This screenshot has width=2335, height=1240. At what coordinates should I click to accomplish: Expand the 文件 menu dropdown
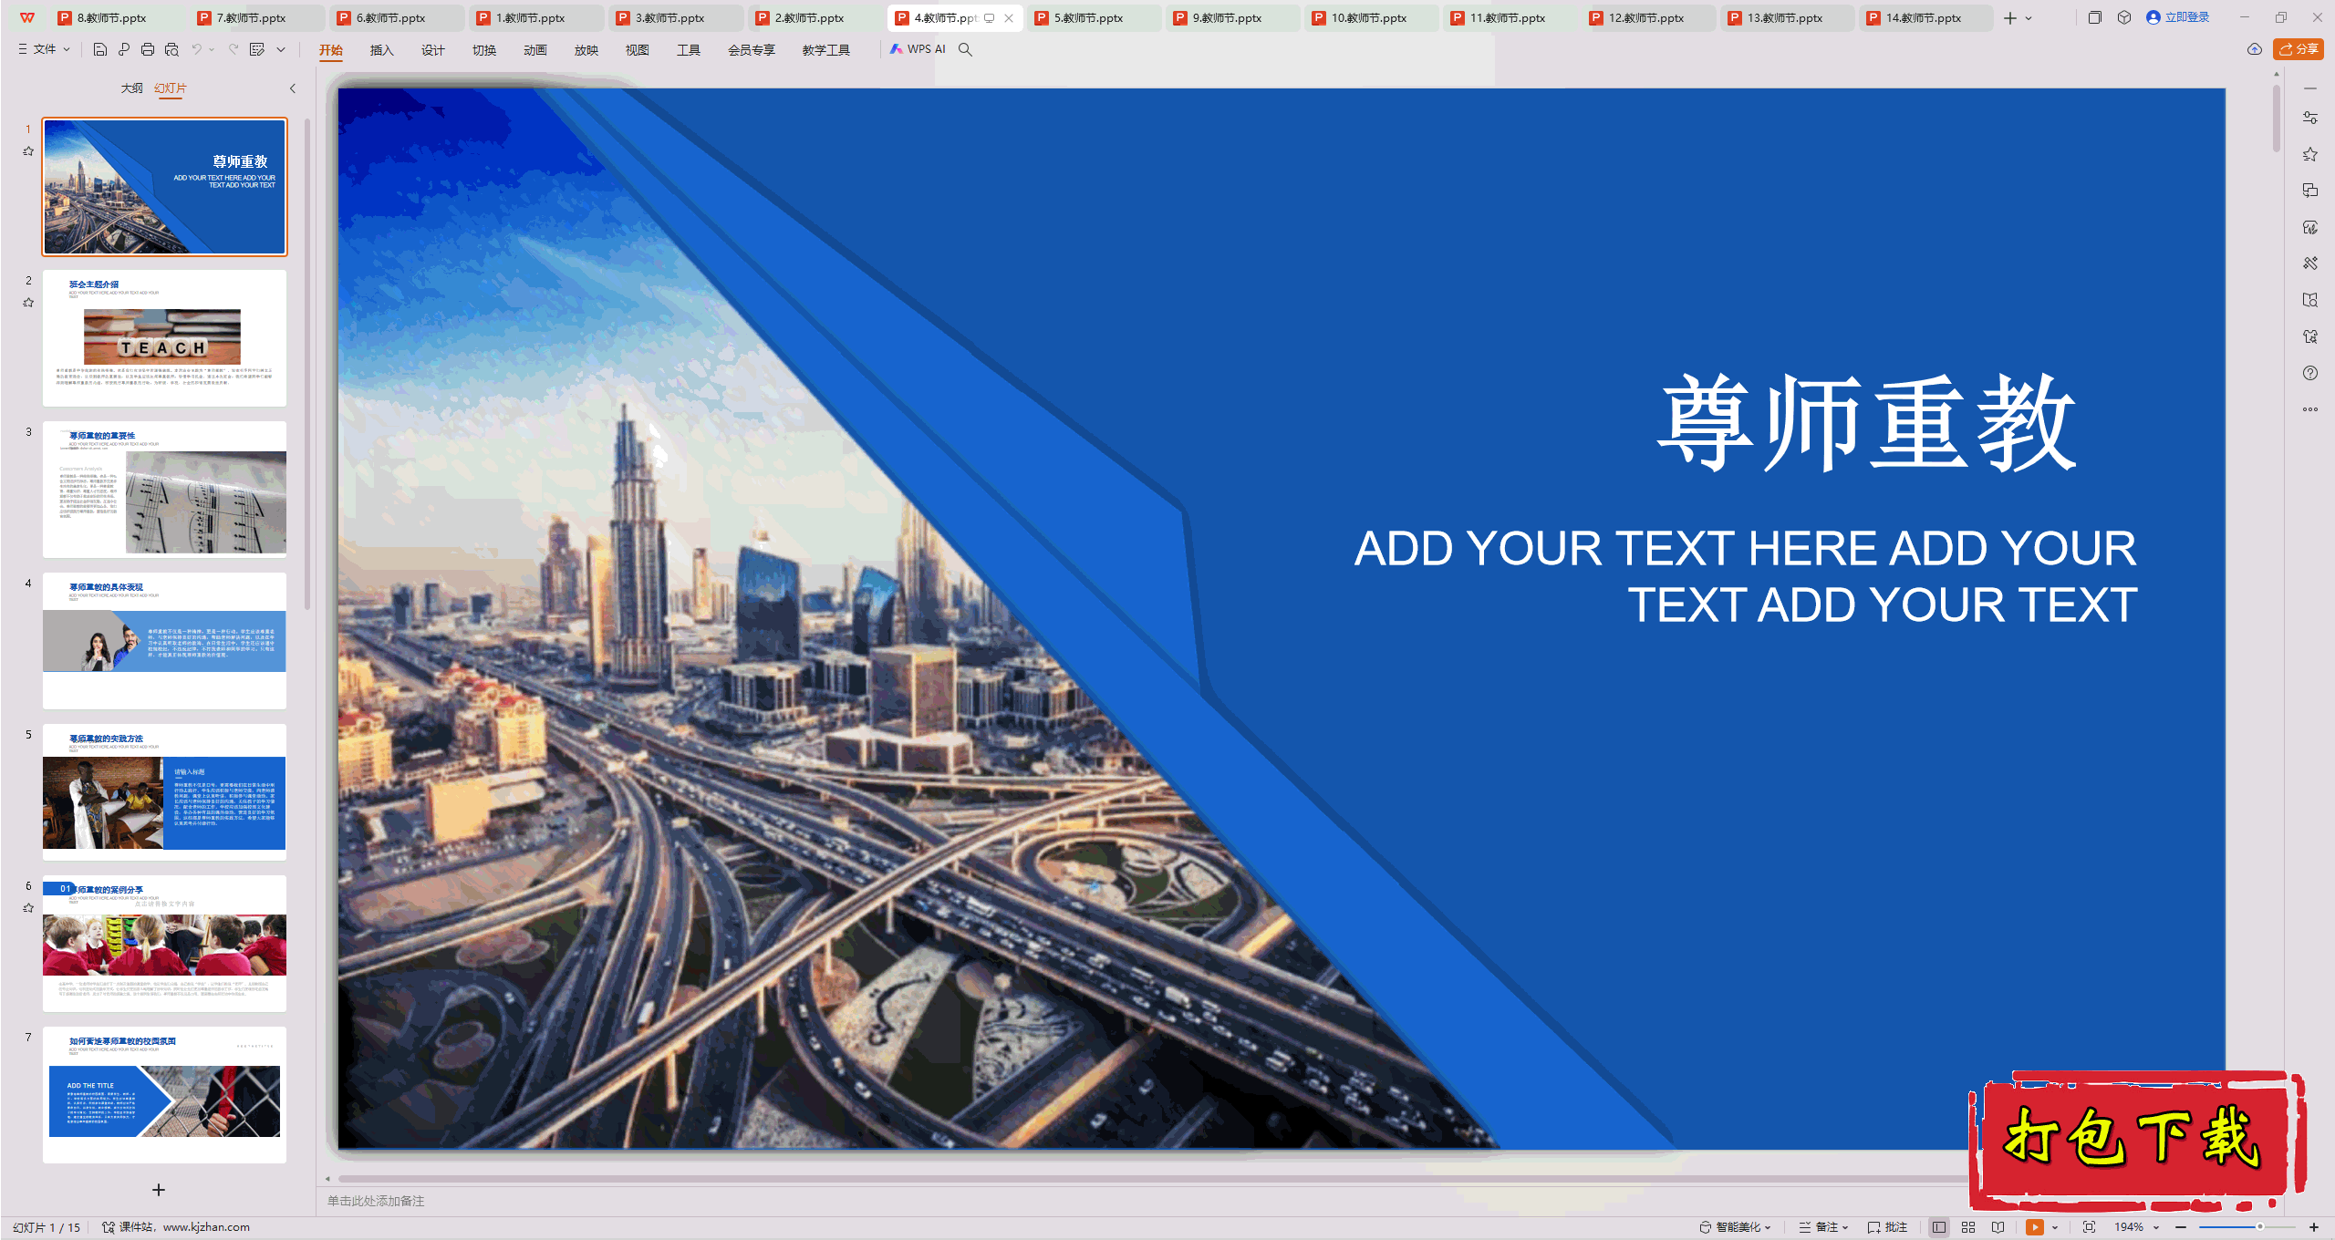[45, 49]
